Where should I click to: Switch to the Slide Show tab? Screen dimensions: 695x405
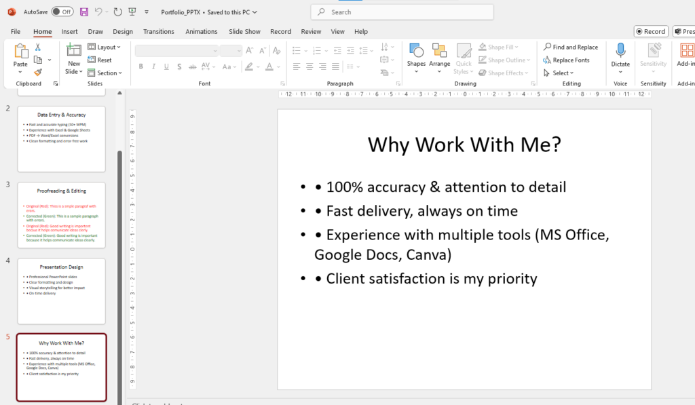[x=244, y=31]
